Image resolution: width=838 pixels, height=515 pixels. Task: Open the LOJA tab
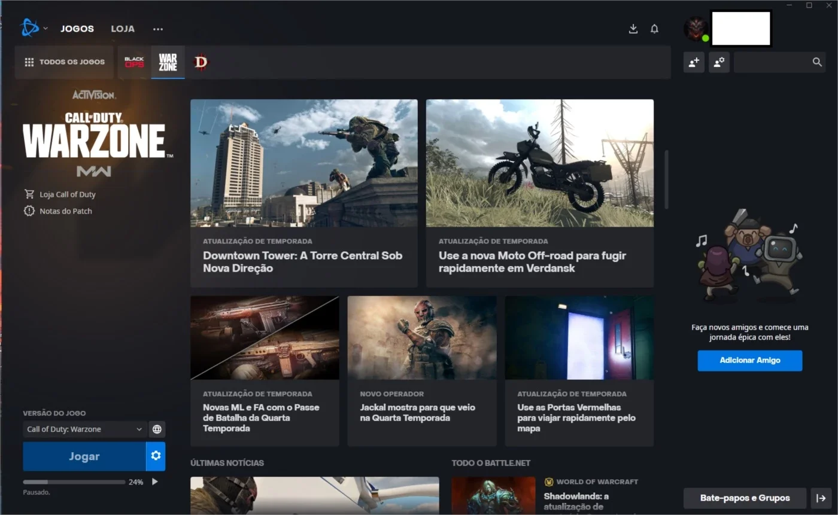coord(123,29)
